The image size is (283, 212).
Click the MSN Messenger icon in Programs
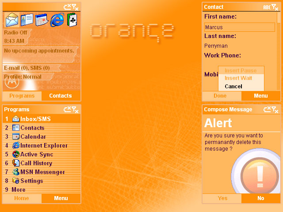coord(16,172)
